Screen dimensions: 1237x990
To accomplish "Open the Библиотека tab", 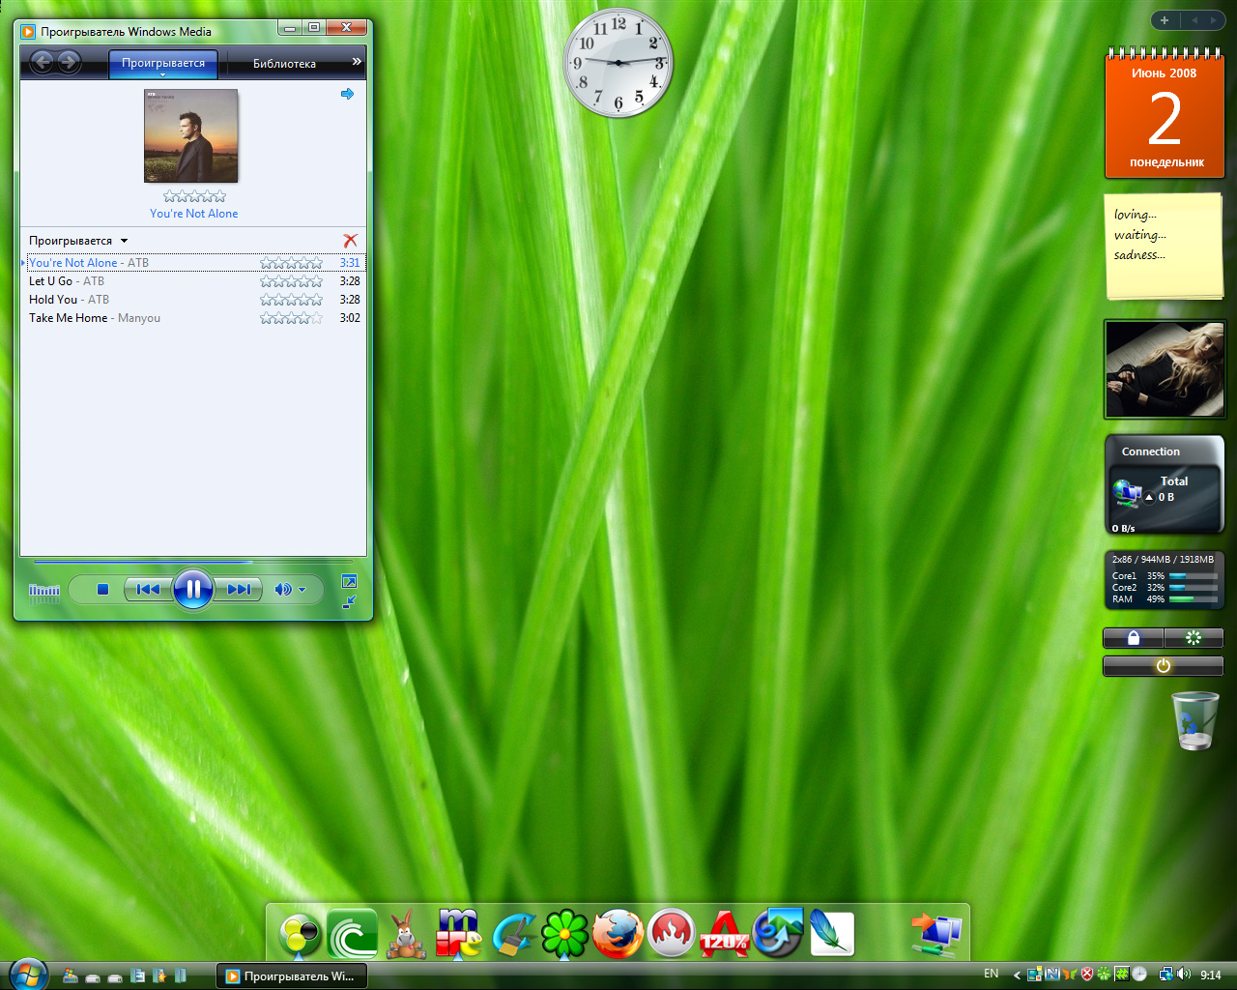I will coord(284,64).
